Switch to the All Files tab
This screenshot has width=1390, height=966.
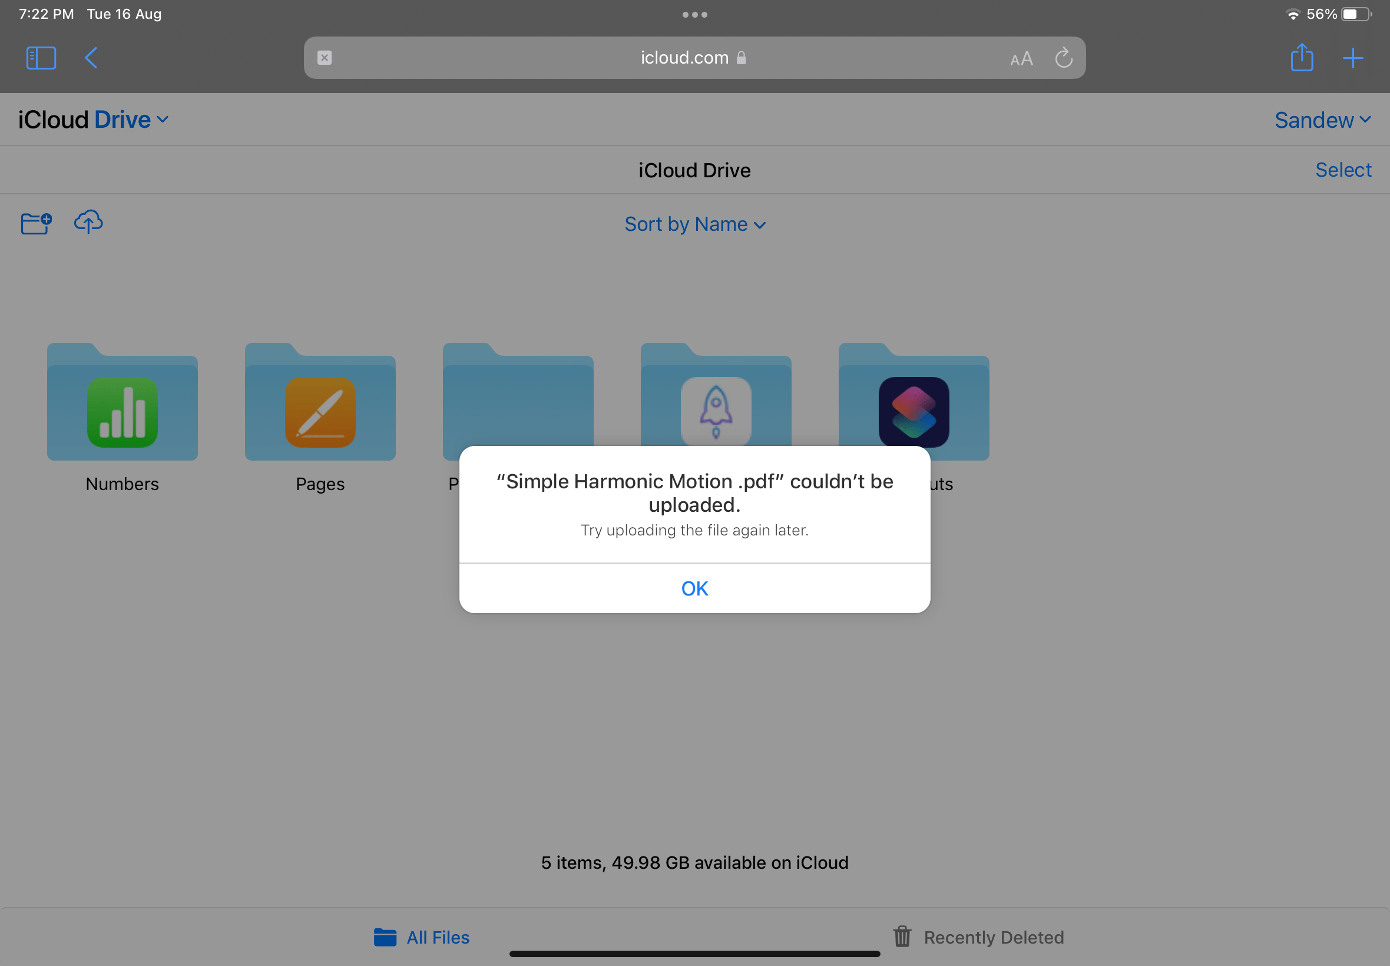point(422,937)
